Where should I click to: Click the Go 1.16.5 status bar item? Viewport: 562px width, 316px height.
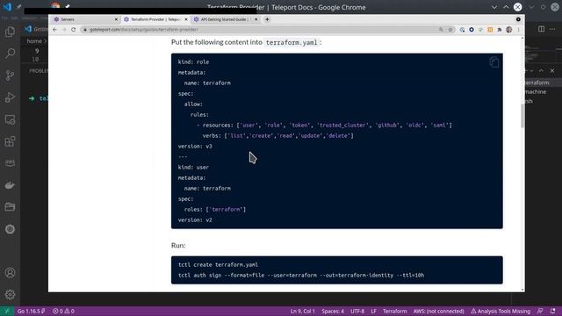32,311
